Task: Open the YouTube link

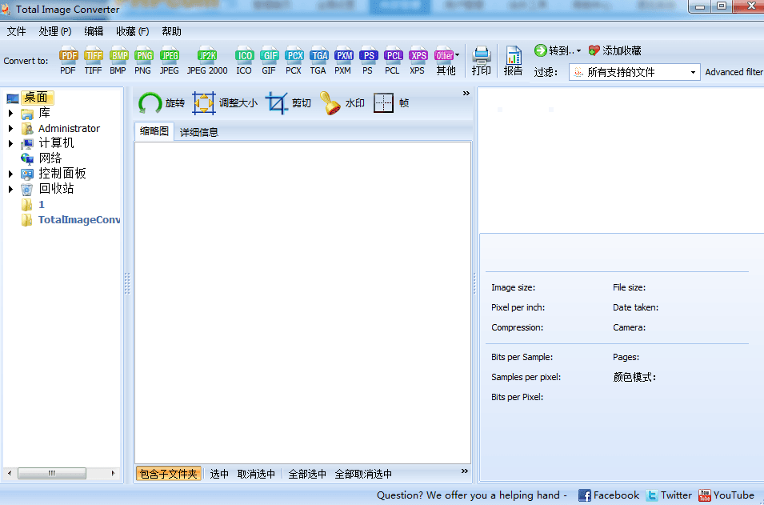Action: click(x=726, y=495)
